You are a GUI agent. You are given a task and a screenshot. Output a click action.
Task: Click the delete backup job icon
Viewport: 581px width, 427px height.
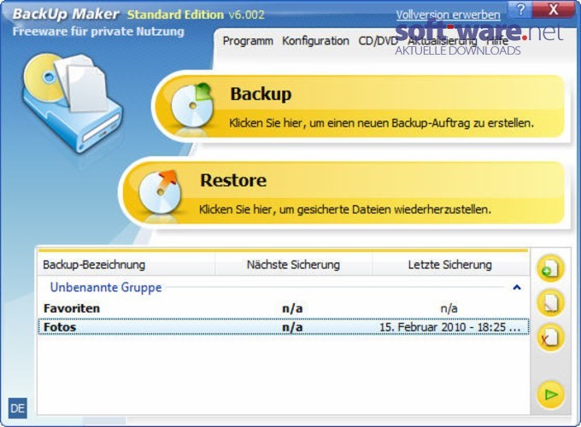[550, 337]
